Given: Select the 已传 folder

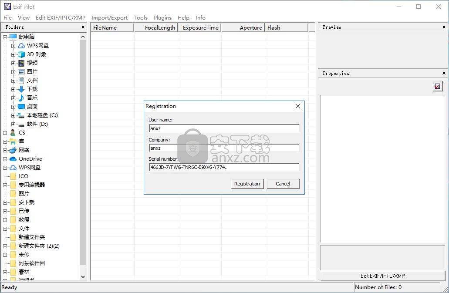Looking at the screenshot, I should pos(24,211).
